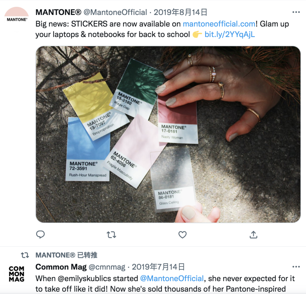Image resolution: width=306 pixels, height=294 pixels.
Task: Open the Common Mag tweet's three-dot more menu
Action: coord(296,267)
